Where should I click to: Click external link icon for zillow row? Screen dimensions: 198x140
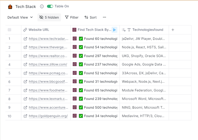[25, 64]
